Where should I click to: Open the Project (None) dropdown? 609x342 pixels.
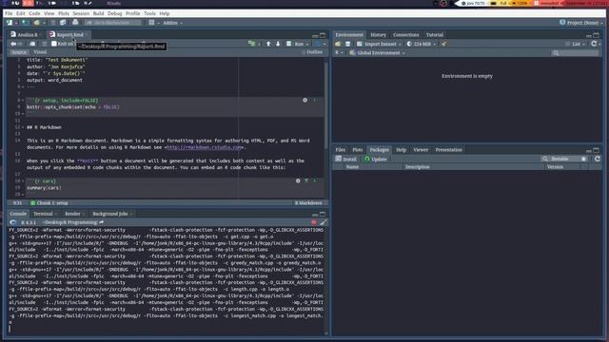point(581,23)
